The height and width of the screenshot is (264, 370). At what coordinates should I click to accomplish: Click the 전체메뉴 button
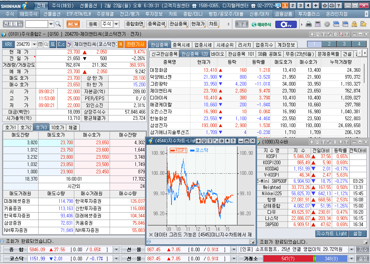[x=13, y=24]
